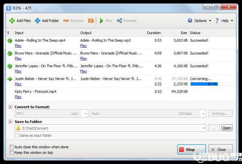Toggle Keep this window on top checkbox
The image size is (242, 164).
[x=11, y=153]
